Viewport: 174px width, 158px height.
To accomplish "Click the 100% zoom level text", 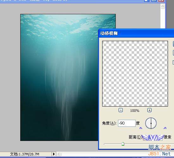I will pos(135,111).
